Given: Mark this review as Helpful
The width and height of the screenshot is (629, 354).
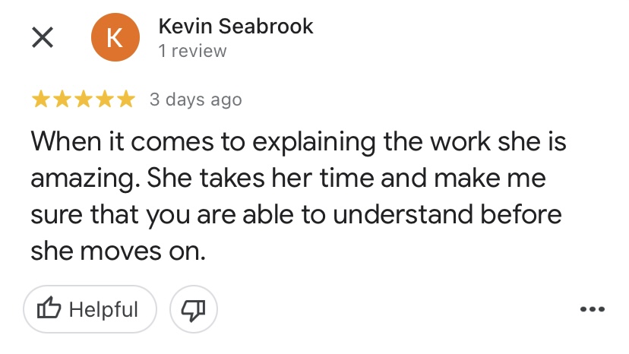Looking at the screenshot, I should pos(90,309).
